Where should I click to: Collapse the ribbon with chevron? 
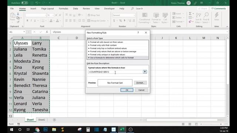[227, 27]
